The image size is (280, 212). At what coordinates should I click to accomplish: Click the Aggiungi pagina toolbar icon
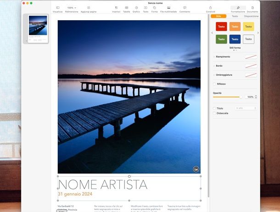coord(89,8)
